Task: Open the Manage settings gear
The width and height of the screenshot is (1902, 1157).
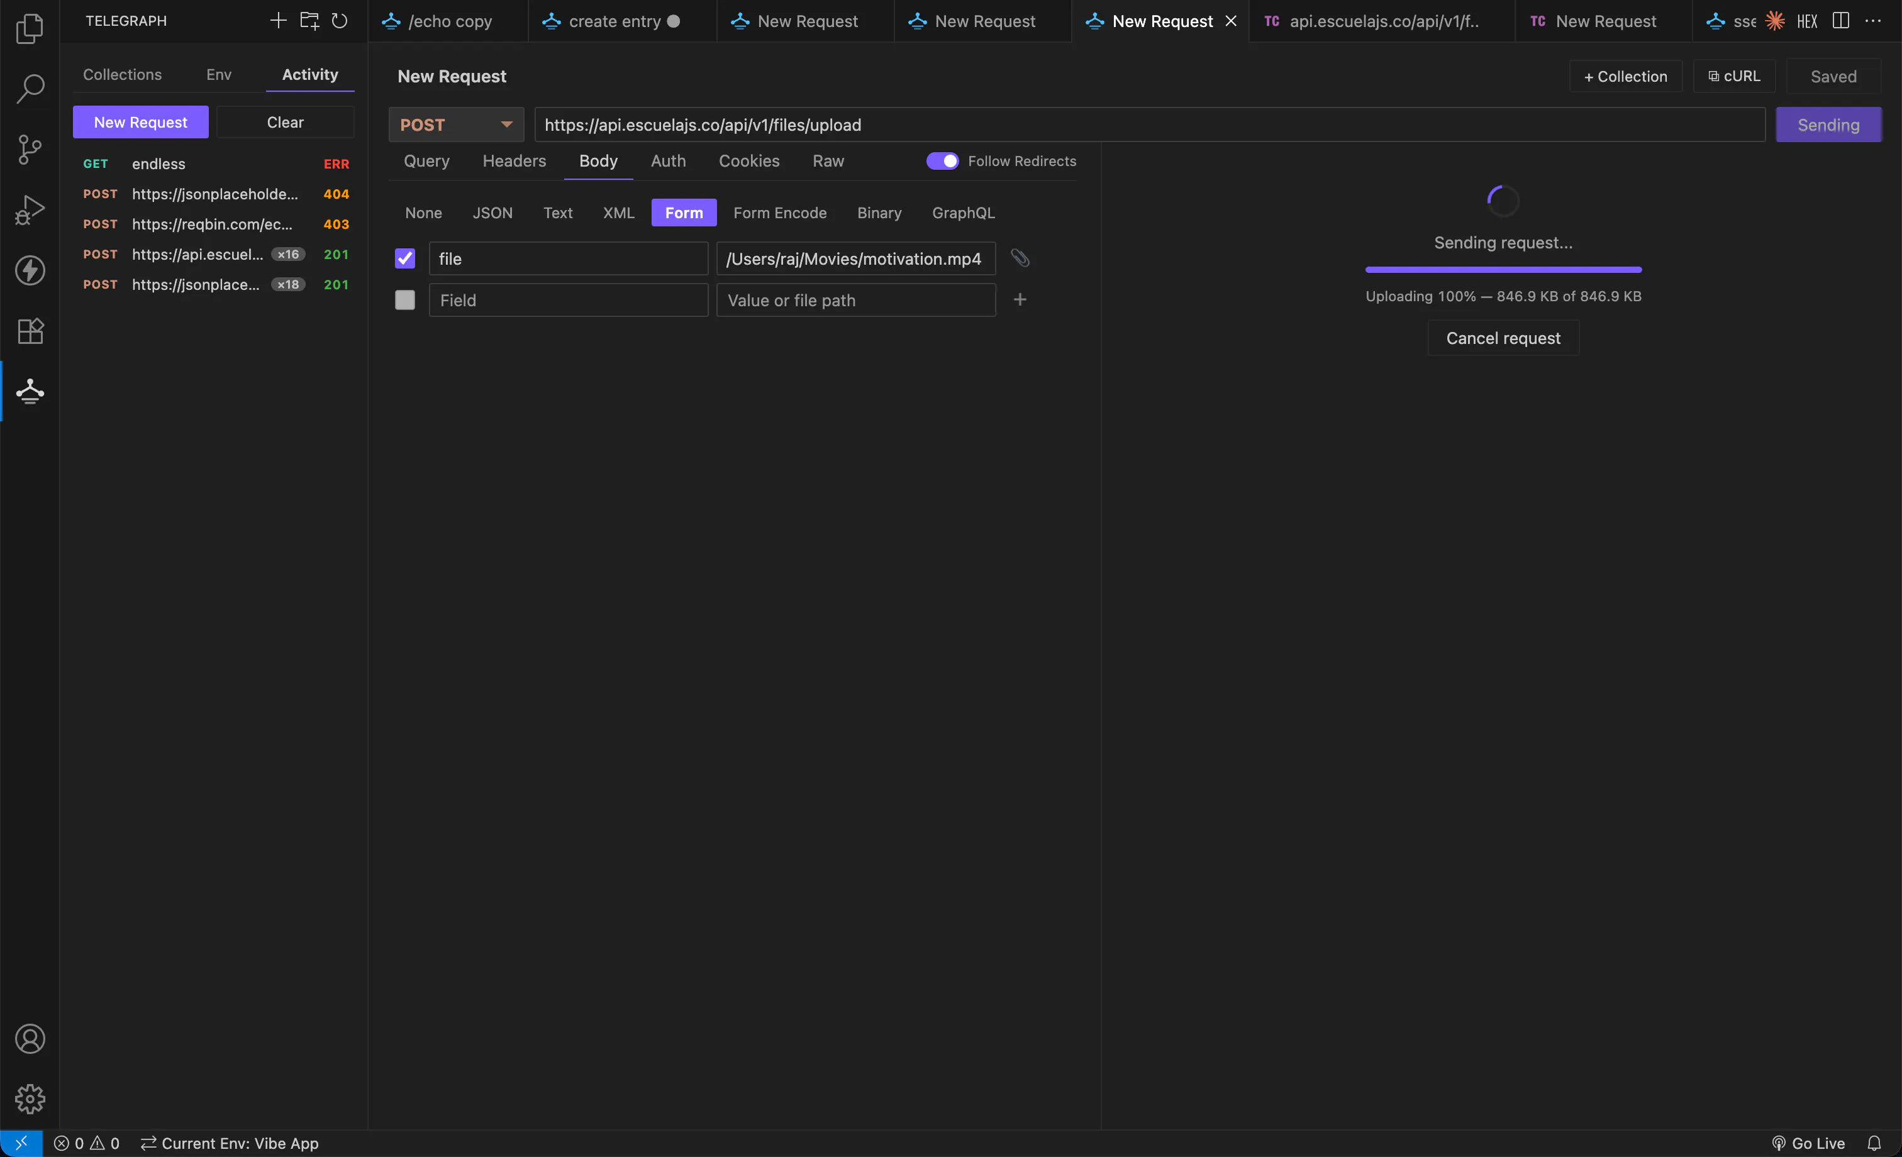Action: tap(30, 1099)
